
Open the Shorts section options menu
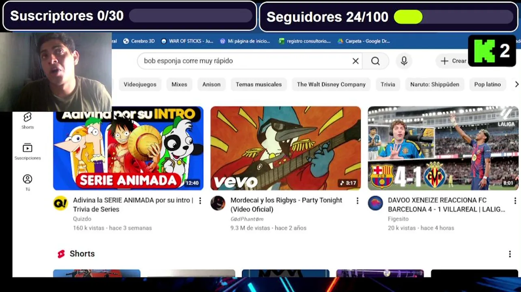point(510,254)
